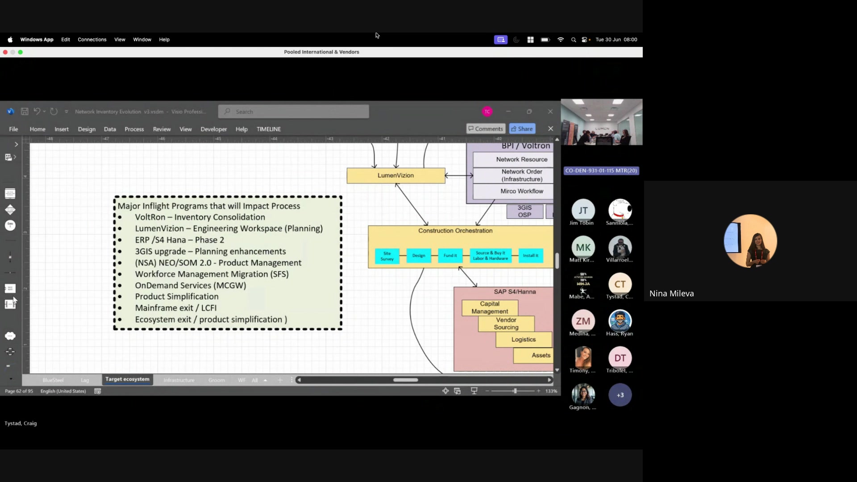The width and height of the screenshot is (857, 482).
Task: Open the Connections menu in macOS menu bar
Action: (x=92, y=39)
